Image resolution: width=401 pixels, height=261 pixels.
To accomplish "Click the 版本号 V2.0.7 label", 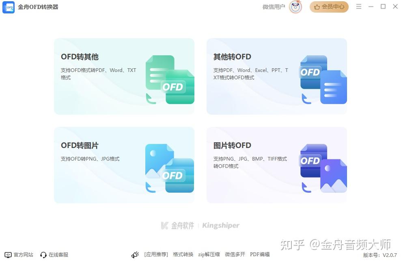I will pos(380,254).
